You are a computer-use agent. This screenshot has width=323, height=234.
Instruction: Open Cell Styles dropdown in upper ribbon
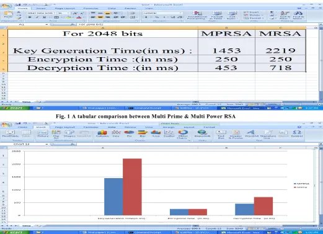232,16
